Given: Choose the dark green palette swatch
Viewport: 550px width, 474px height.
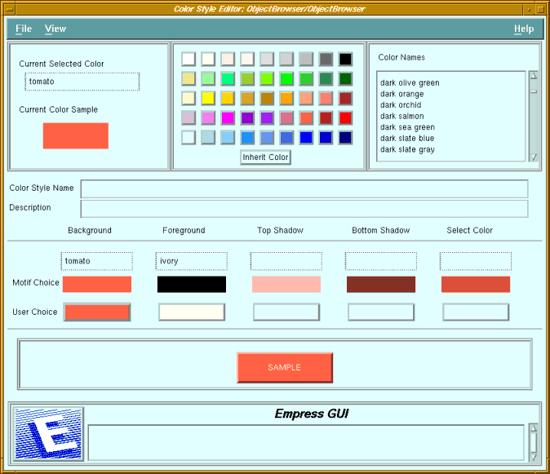Looking at the screenshot, I should click(x=345, y=79).
